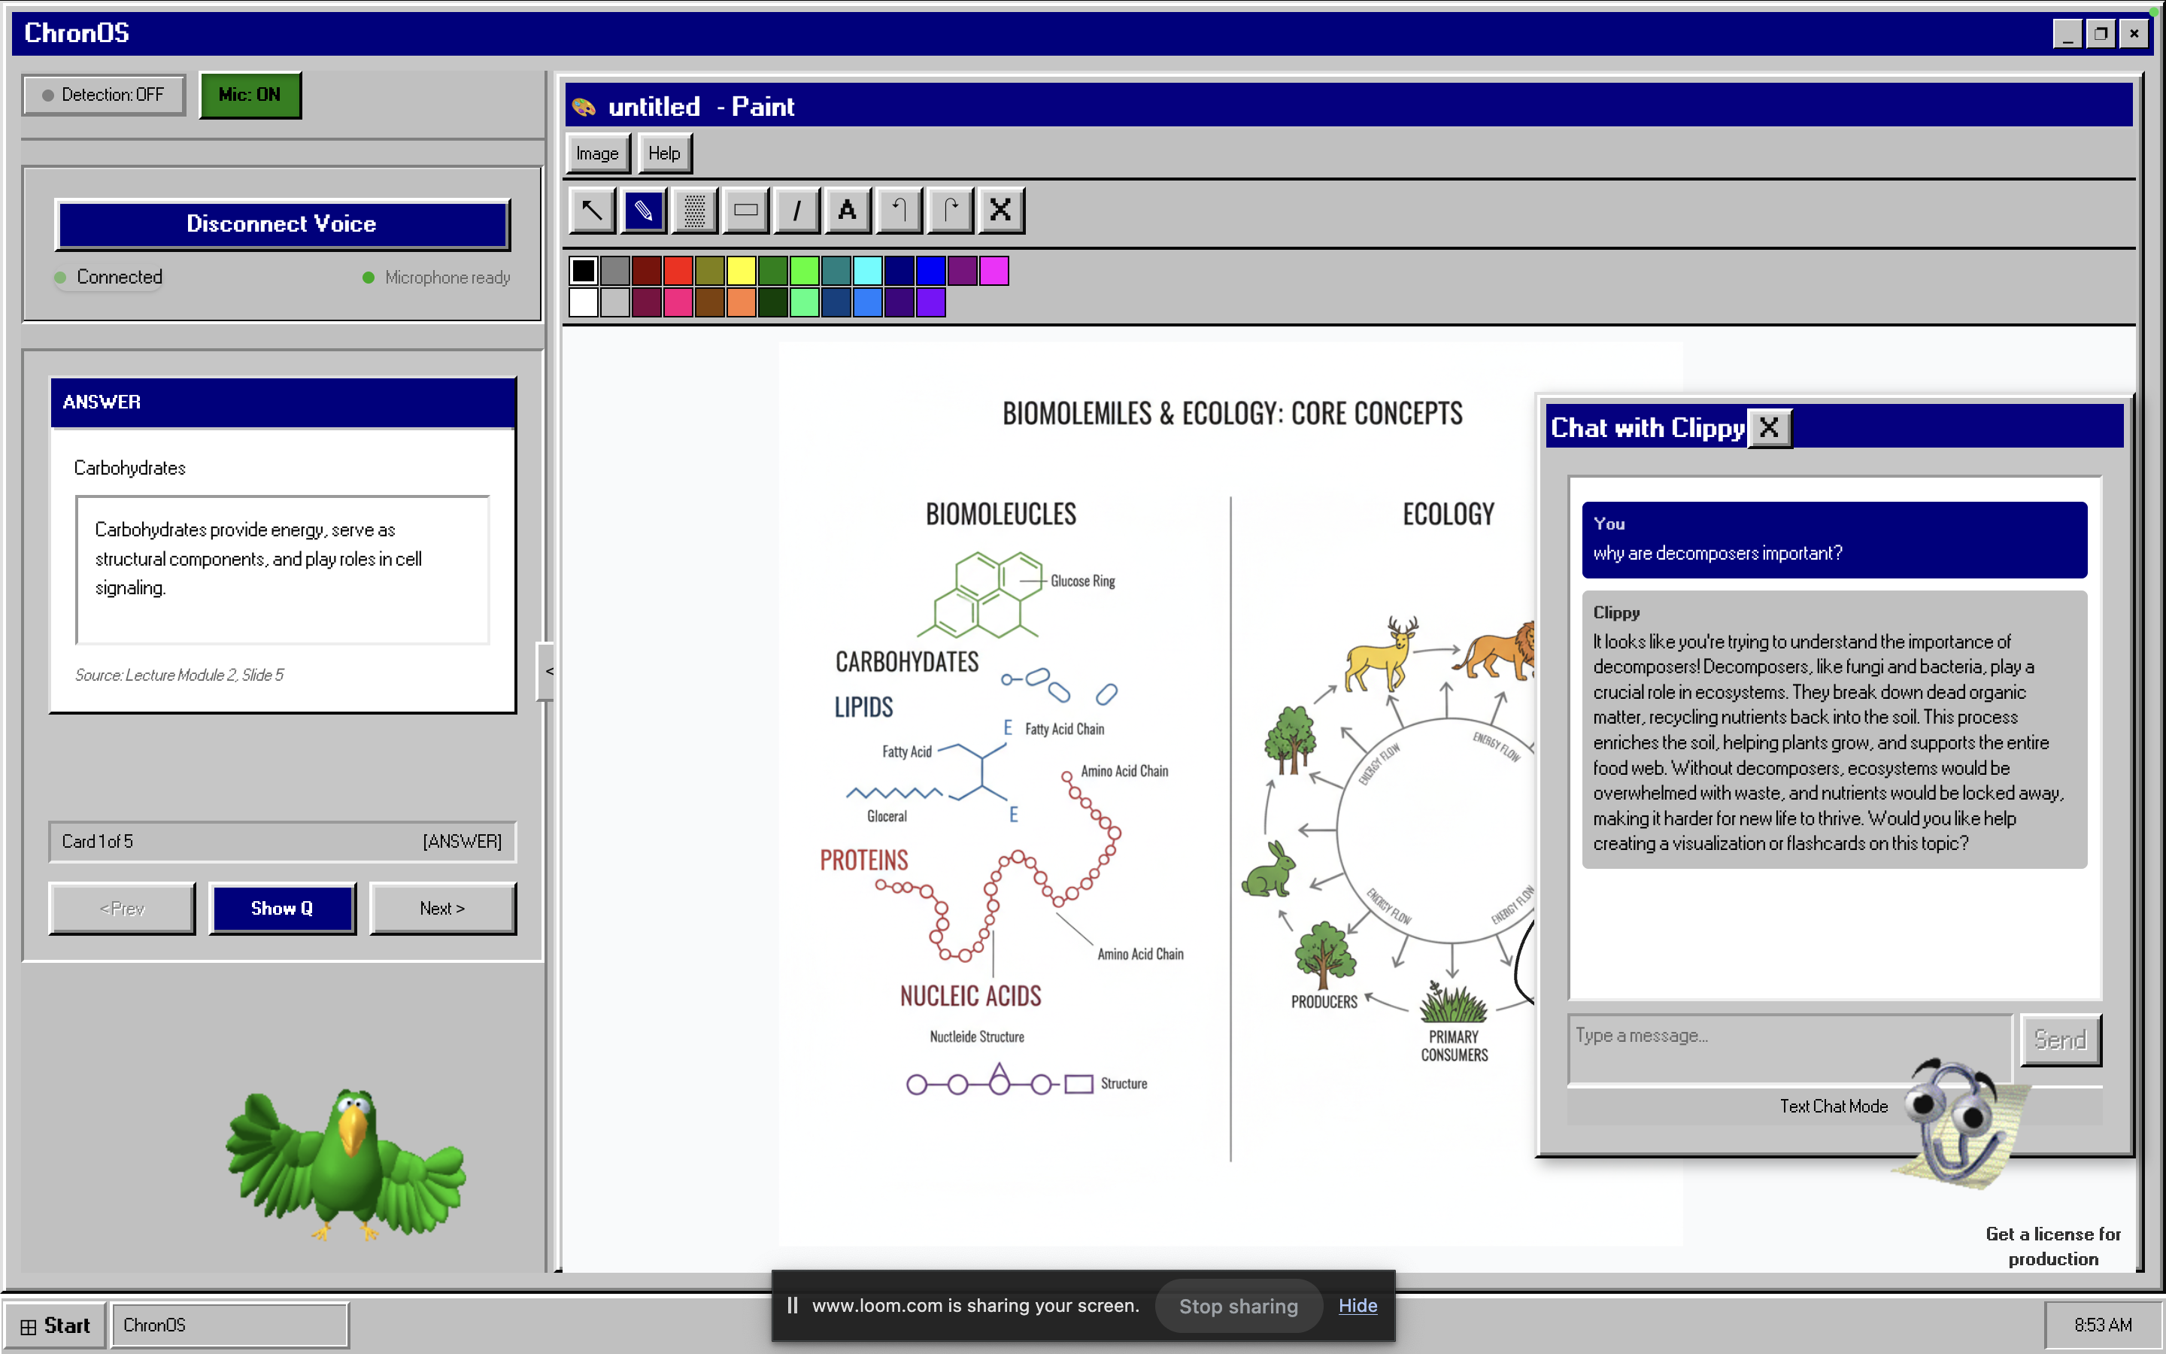Choose the dotted spray tool
Screen dimensions: 2166x1354
click(x=695, y=211)
